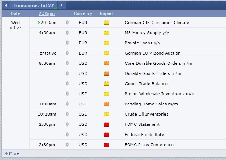Image resolution: width=226 pixels, height=160 pixels.
Task: Open the 2:35pm time settings link
Action: point(47,13)
